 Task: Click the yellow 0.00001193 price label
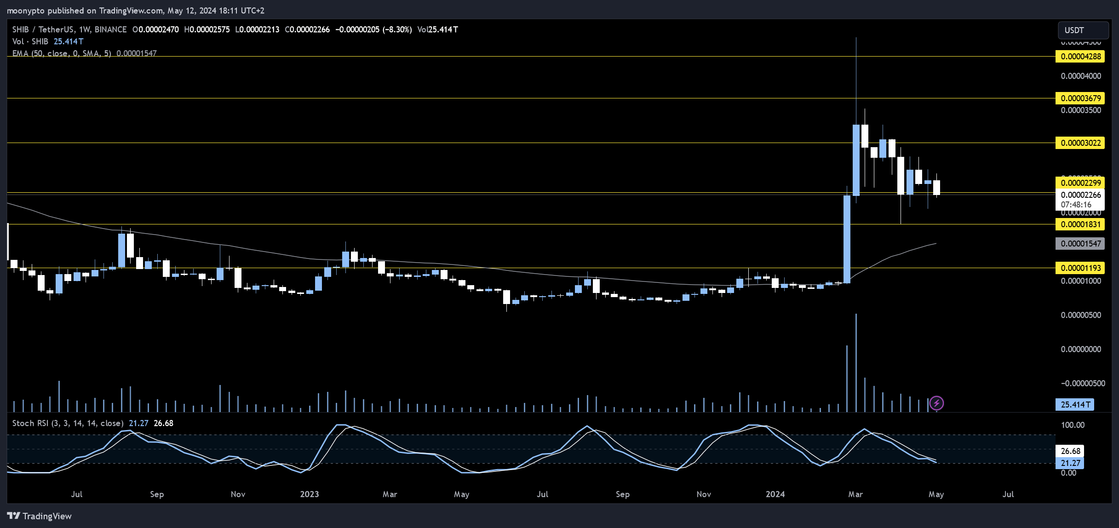point(1080,268)
